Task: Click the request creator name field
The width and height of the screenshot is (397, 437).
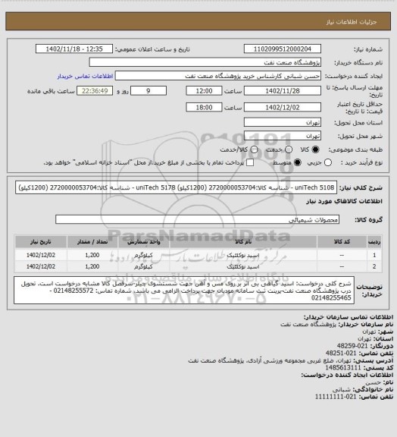Action: pos(218,76)
